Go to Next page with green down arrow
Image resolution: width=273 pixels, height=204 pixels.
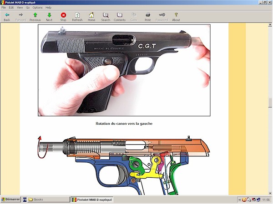[x=49, y=17]
